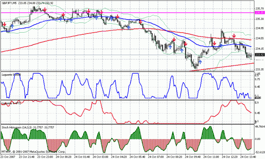Click the 0.75 value on blue Laguerre scale
Image resolution: width=265 pixels, height=159 pixels.
(x=257, y=79)
